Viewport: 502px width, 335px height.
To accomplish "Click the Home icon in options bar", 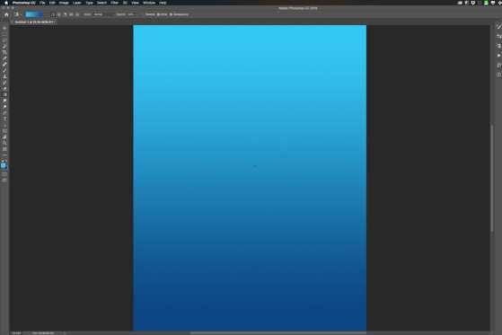I will click(x=6, y=14).
